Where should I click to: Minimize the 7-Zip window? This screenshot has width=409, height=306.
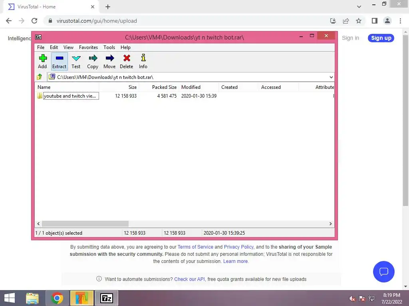coord(301,36)
